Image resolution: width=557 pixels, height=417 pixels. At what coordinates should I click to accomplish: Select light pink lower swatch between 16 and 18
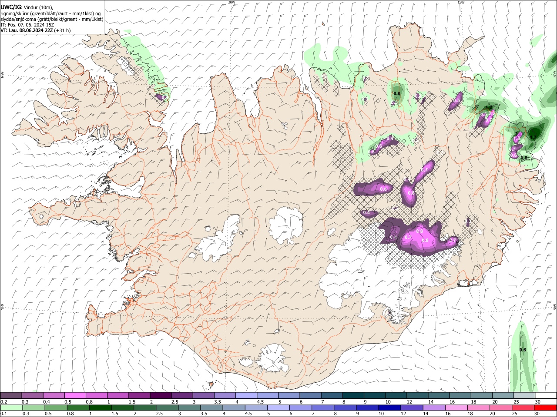click(457, 408)
